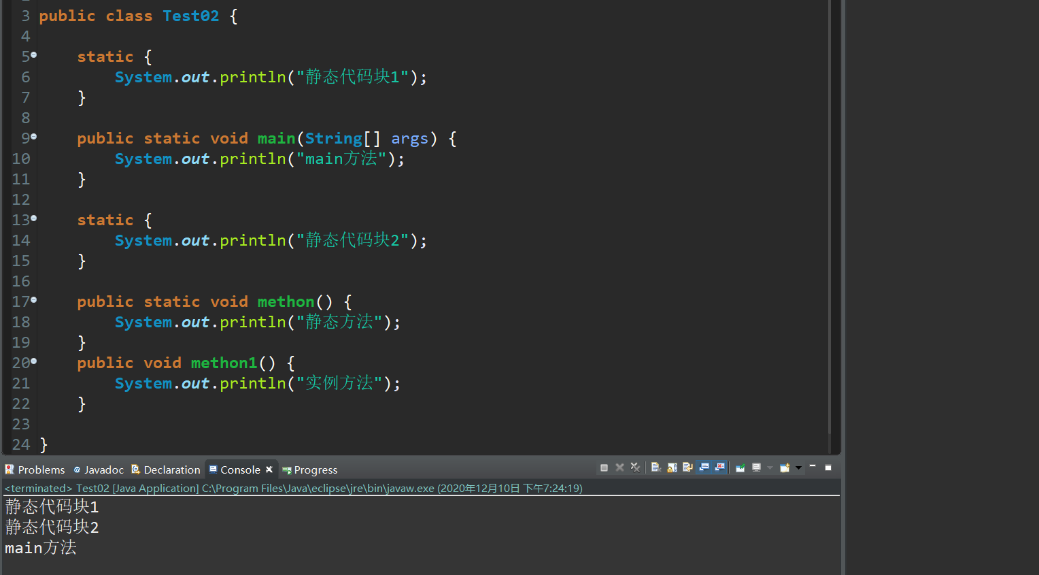Collapse the static block at line 5
The width and height of the screenshot is (1039, 575).
33,55
